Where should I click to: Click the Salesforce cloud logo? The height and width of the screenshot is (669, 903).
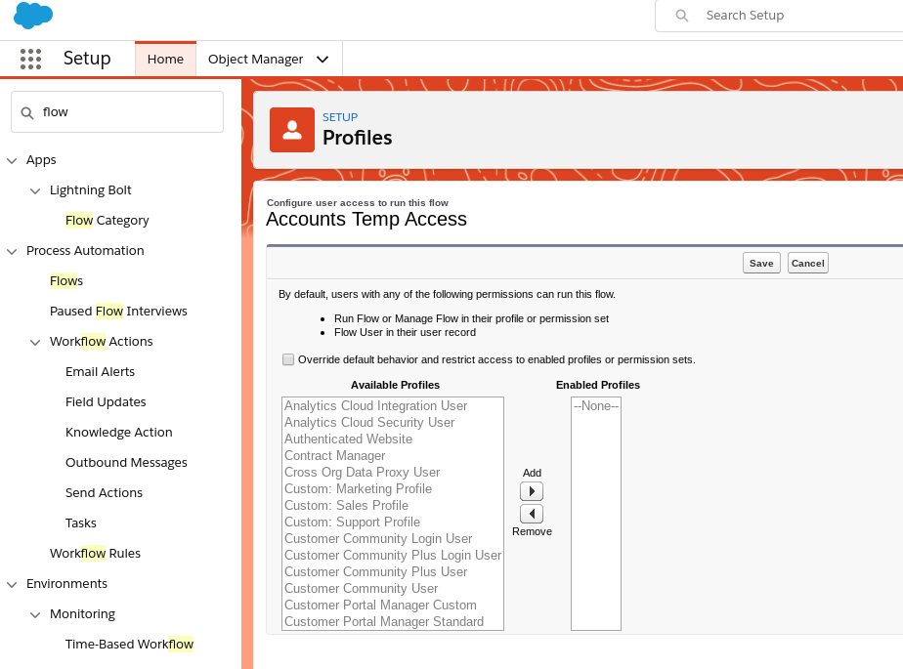point(33,16)
